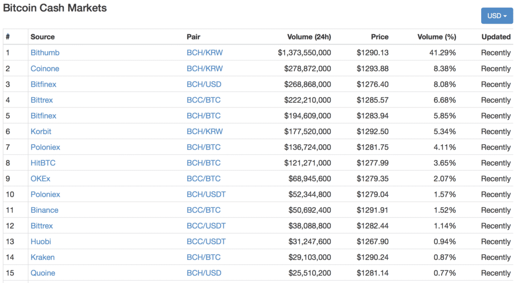Select the 0.77% volume share for Quoine
The height and width of the screenshot is (283, 517).
(444, 273)
